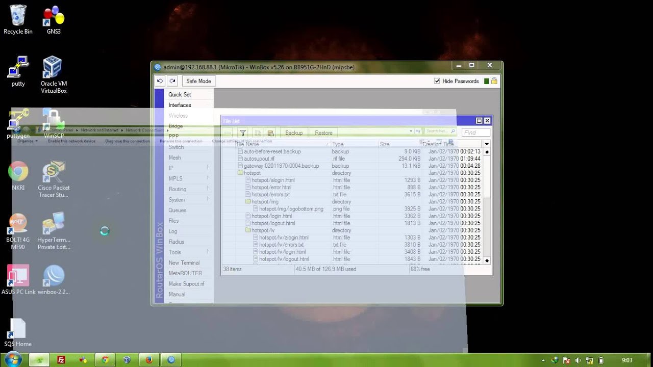Open the Queues menu item
The height and width of the screenshot is (367, 653).
188,210
